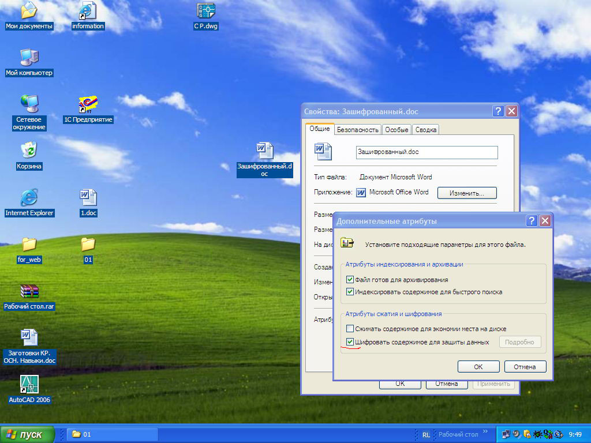The width and height of the screenshot is (591, 443).
Task: Open the AutoCAD 2006 desktop icon
Action: [29, 384]
